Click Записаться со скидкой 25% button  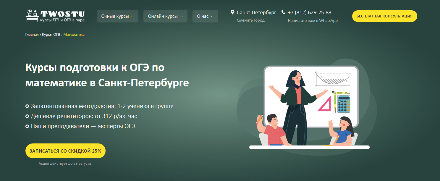65,151
